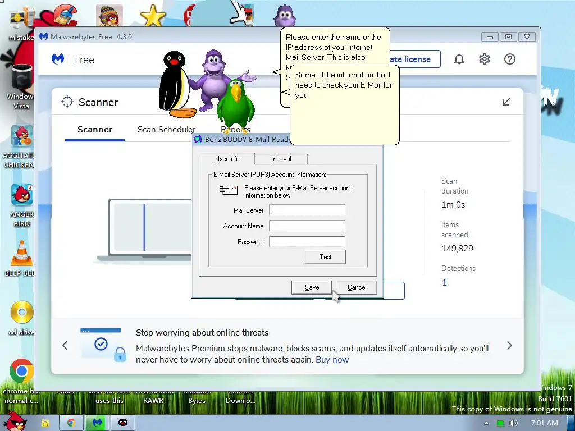Image resolution: width=575 pixels, height=431 pixels.
Task: Open Malwarebytes help question mark
Action: [x=510, y=59]
